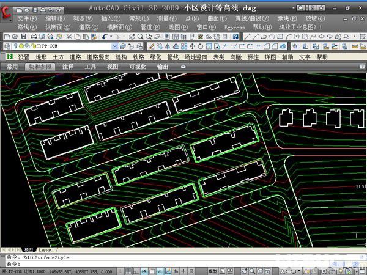Viewport: 367px width, 275px height.
Task: Switch to the 注释 ribbon tab
Action: 68,67
